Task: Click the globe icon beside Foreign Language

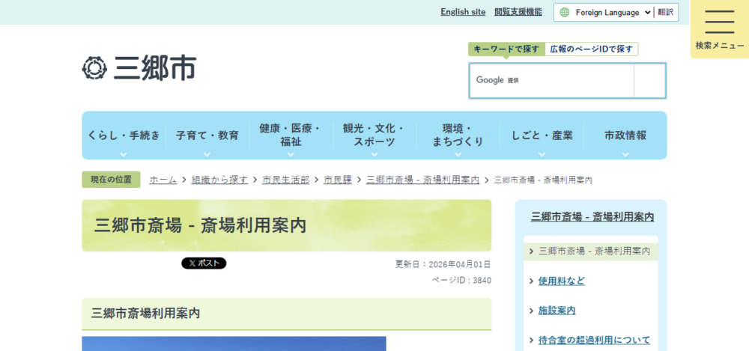Action: pos(565,13)
